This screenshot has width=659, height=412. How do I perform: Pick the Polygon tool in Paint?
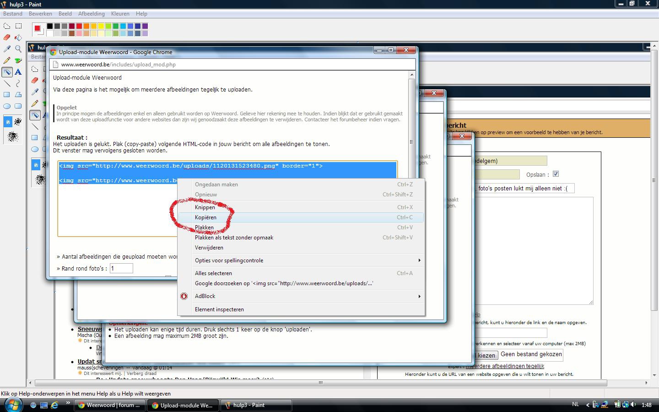pyautogui.click(x=18, y=95)
